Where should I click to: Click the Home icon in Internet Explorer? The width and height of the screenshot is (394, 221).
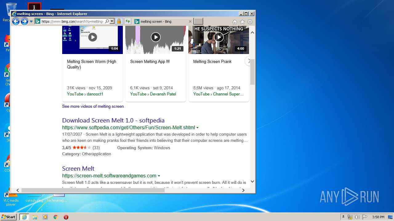[235, 22]
